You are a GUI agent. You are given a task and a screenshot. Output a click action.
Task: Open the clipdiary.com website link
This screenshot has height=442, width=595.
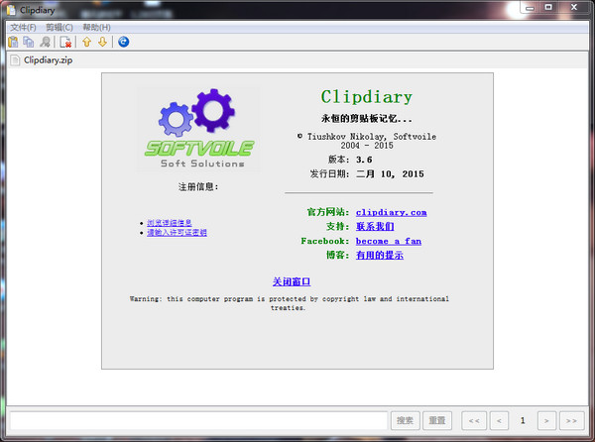(391, 212)
